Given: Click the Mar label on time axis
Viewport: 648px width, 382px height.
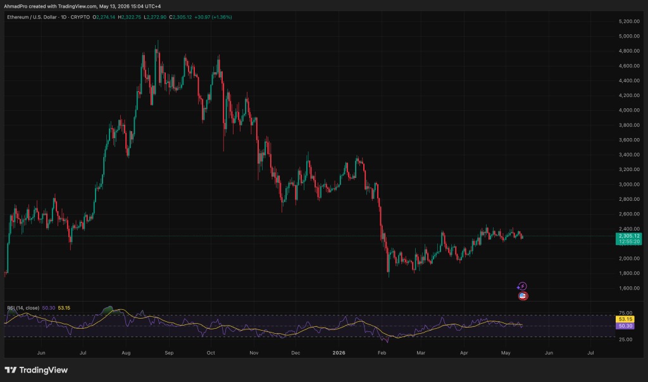Looking at the screenshot, I should point(421,353).
